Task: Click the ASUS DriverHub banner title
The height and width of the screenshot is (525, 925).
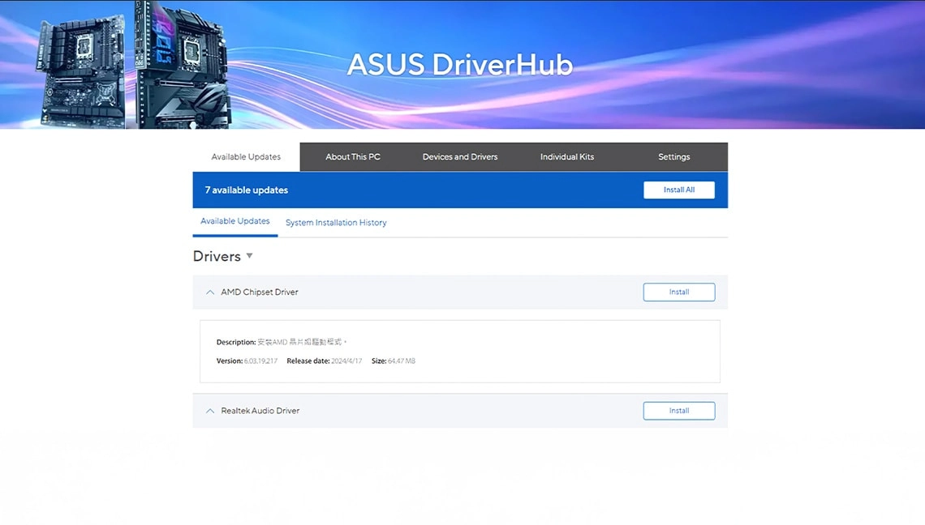Action: pos(460,64)
